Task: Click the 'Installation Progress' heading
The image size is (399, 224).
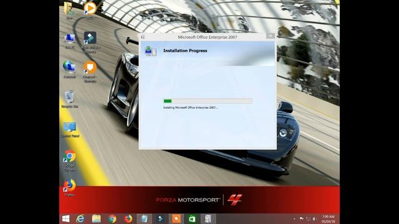Action: point(185,50)
